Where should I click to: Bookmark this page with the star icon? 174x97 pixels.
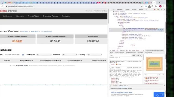click(x=142, y=6)
